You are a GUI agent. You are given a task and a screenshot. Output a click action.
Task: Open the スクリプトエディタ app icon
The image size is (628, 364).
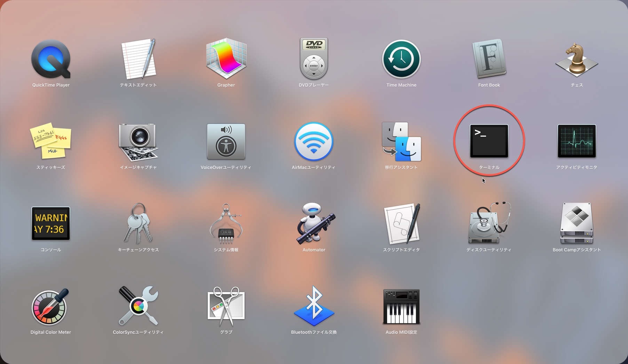point(402,224)
